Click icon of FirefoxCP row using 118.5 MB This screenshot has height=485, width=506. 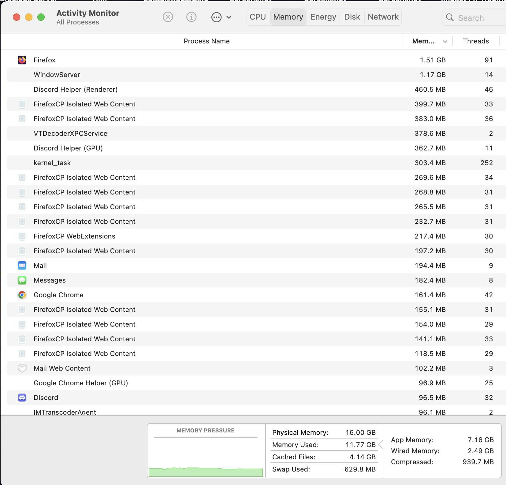click(x=22, y=354)
